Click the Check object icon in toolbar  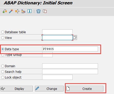click(x=5, y=11)
